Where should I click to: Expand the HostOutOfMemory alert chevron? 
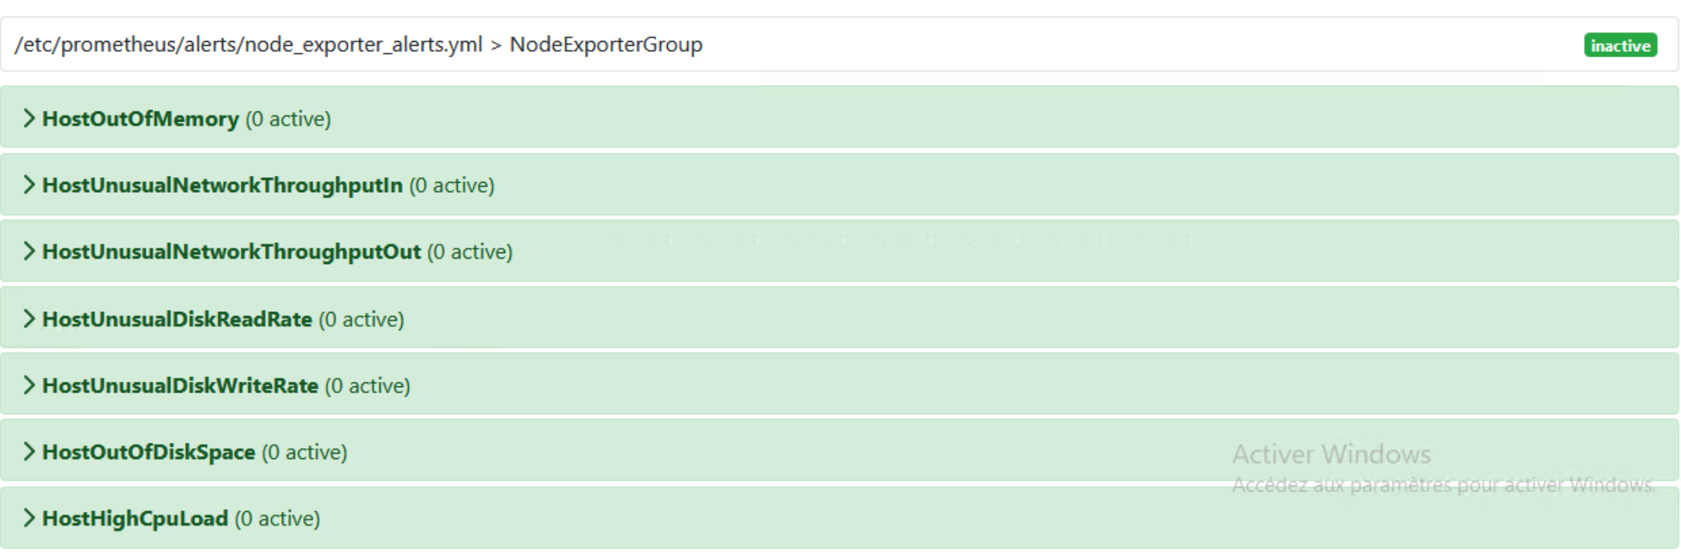[x=29, y=118]
